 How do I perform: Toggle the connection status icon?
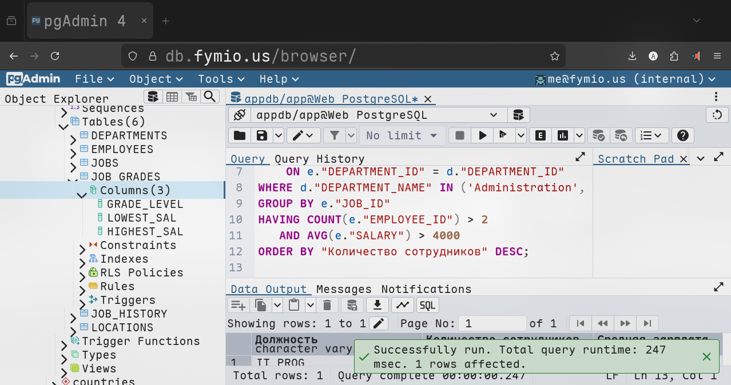pyautogui.click(x=239, y=115)
